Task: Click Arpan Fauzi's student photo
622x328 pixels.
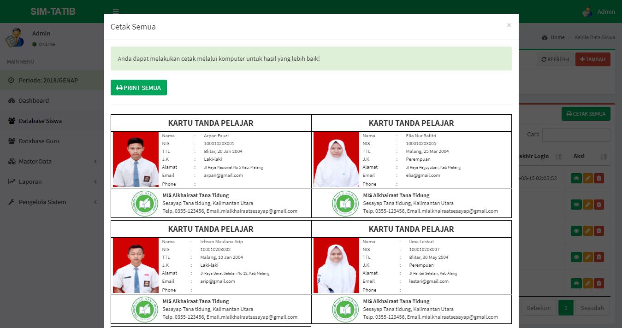Action: pos(136,159)
